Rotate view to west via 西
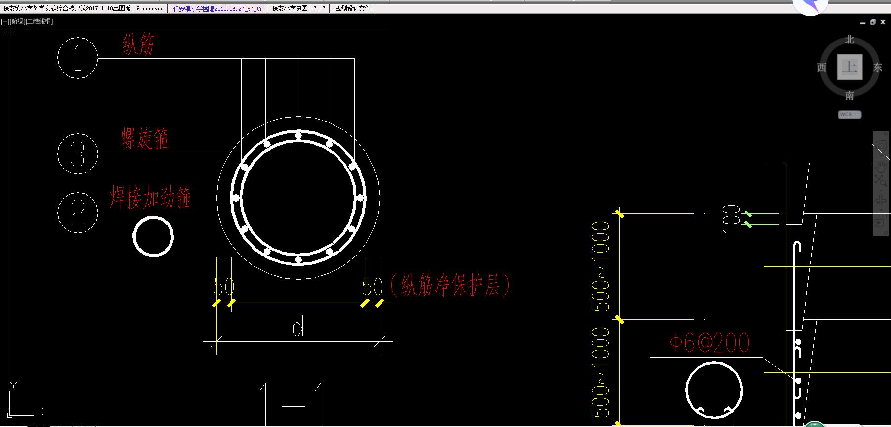Screen dimensions: 891x427 [822, 67]
